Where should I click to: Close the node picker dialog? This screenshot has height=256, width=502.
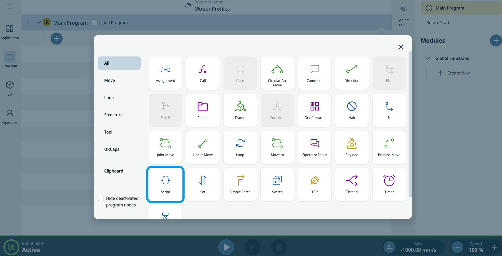(401, 47)
